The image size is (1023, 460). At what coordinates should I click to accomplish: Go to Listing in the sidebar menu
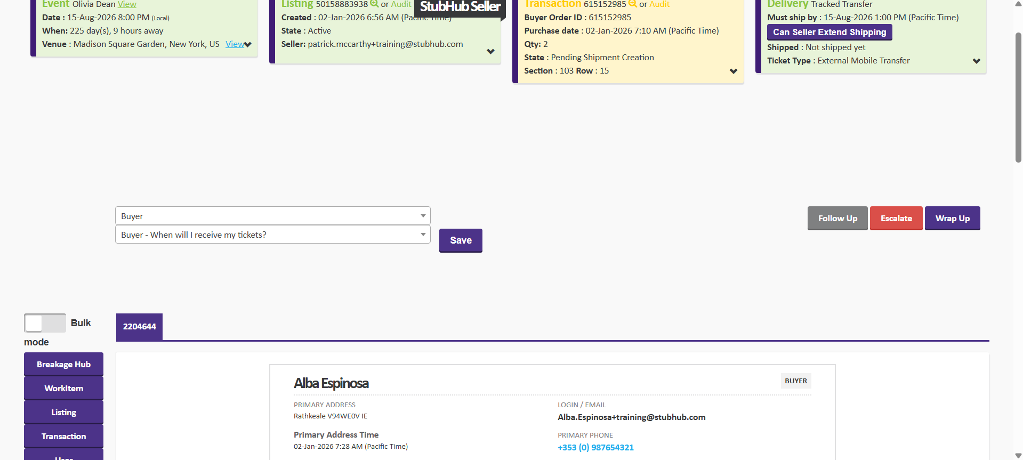coord(63,413)
